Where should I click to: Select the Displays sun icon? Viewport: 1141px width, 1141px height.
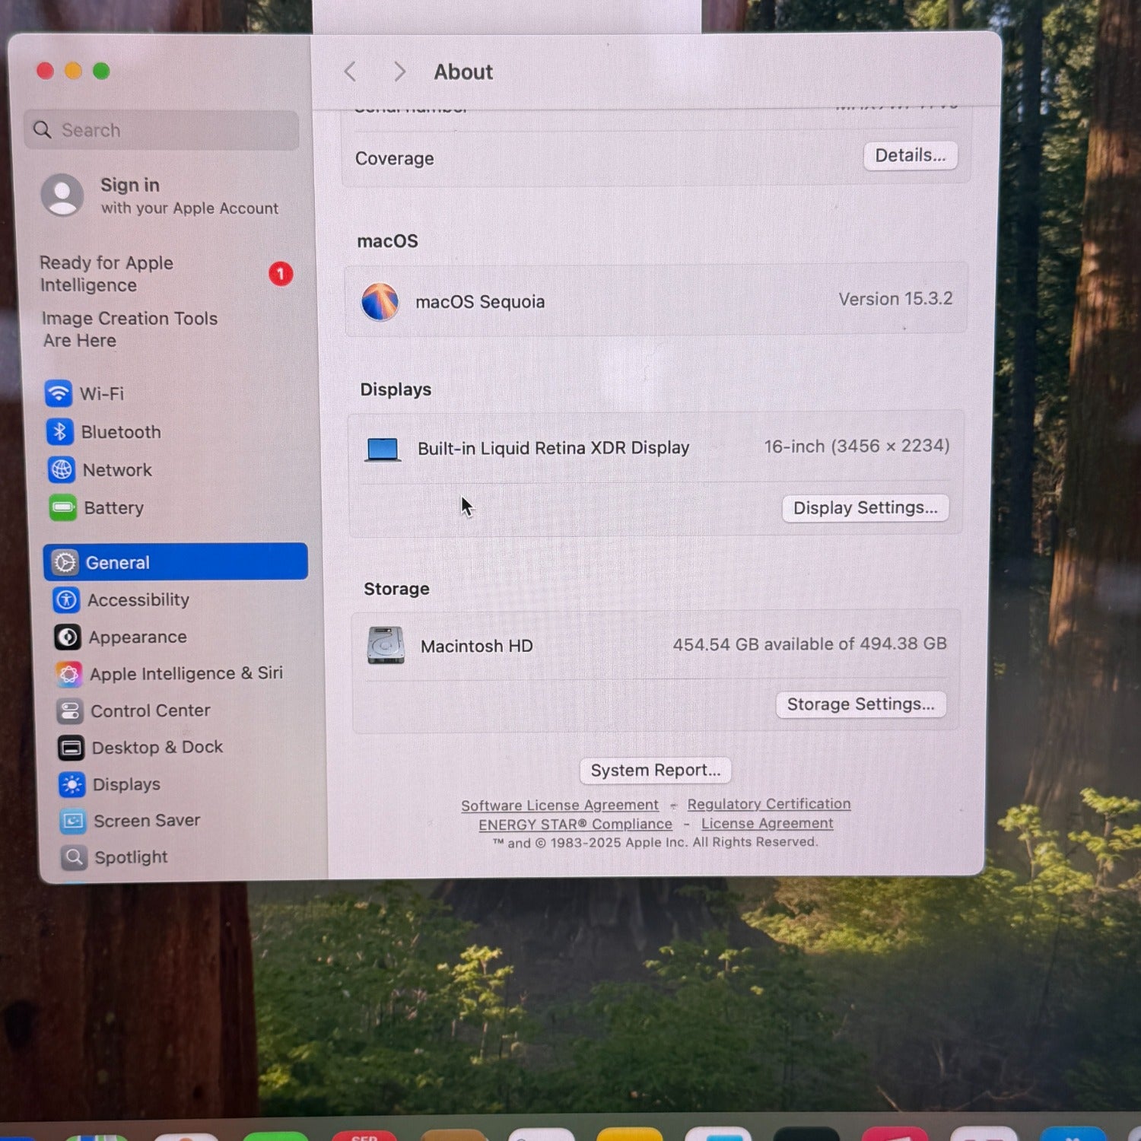click(x=72, y=784)
